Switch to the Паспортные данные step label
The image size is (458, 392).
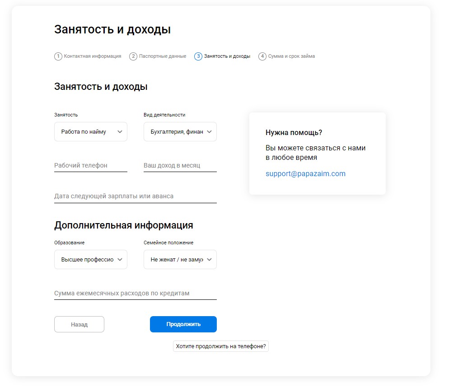(x=163, y=56)
